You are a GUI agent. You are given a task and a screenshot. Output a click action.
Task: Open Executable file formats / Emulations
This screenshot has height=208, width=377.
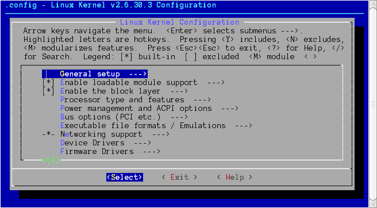[x=156, y=125]
